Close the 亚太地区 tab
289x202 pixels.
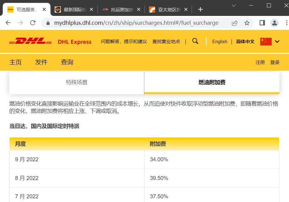[x=186, y=9]
